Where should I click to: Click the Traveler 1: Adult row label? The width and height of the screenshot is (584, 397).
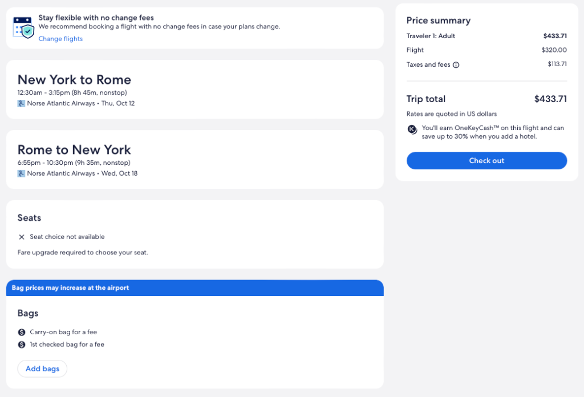tap(431, 36)
